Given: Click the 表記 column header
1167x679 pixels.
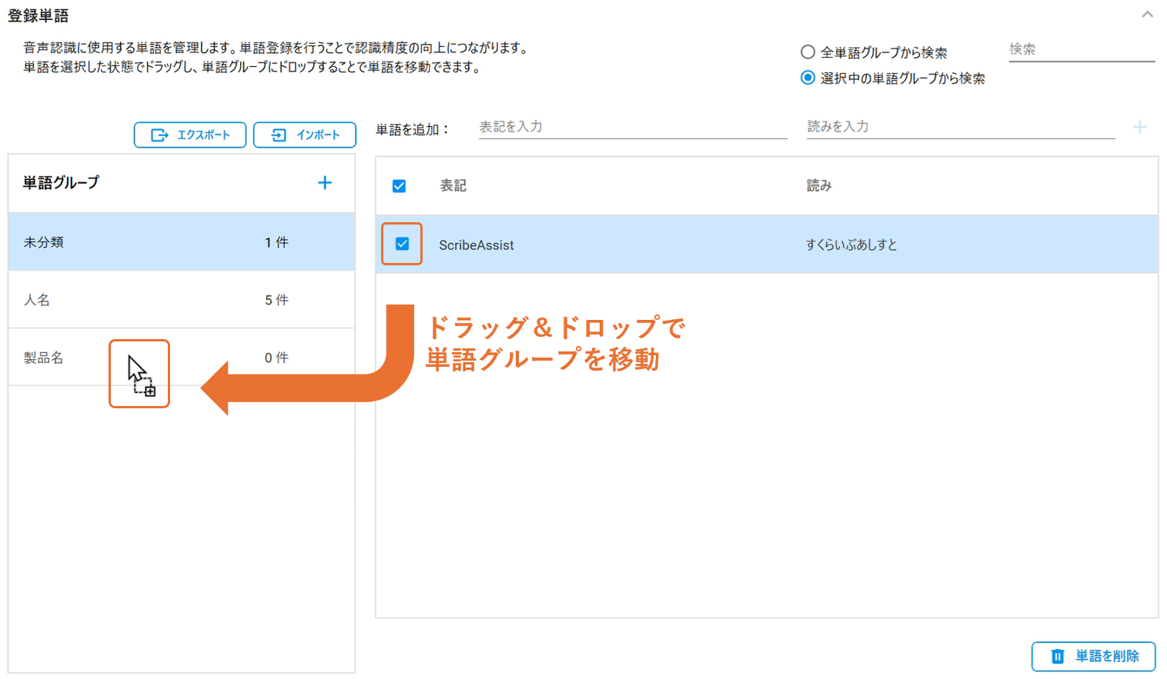Looking at the screenshot, I should (x=453, y=186).
